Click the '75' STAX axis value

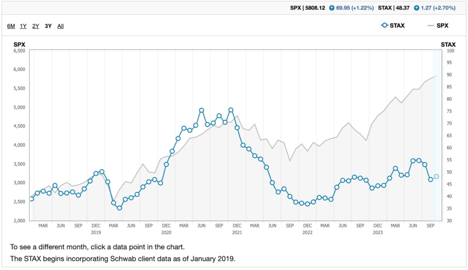449,111
